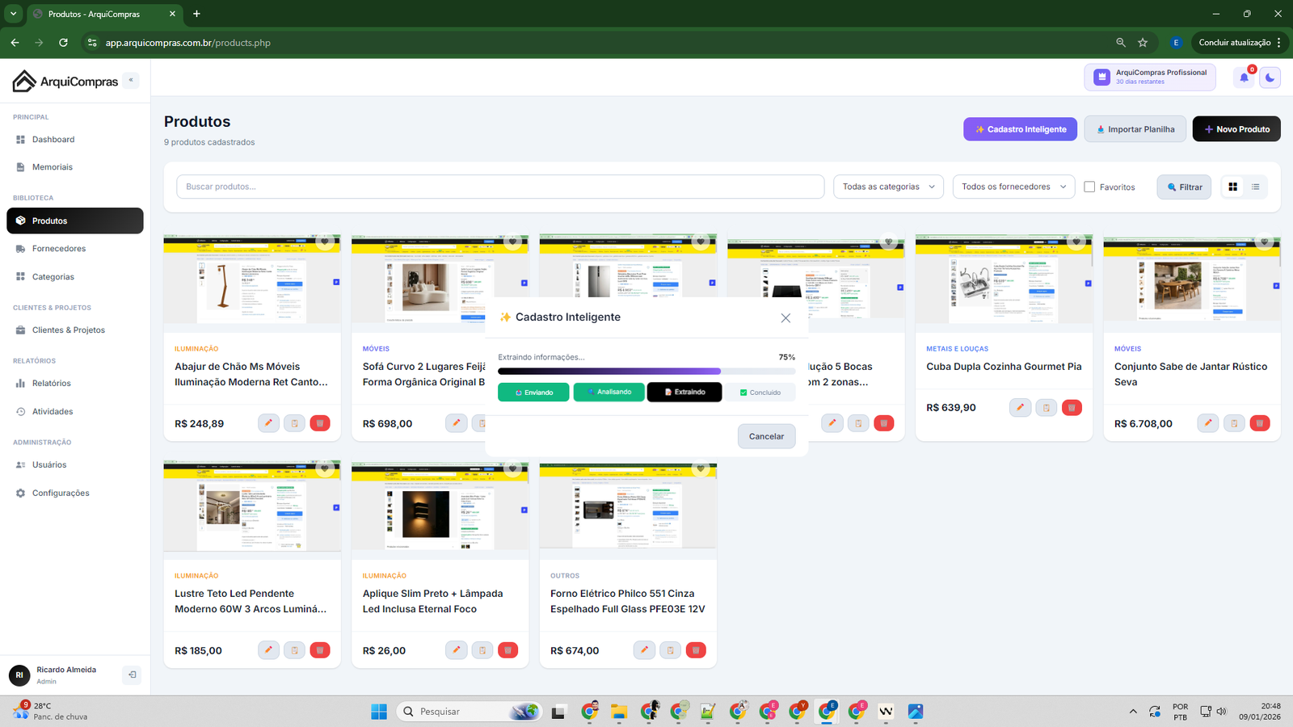The height and width of the screenshot is (727, 1293).
Task: Enable the Favoritos checkbox filter
Action: tap(1089, 187)
